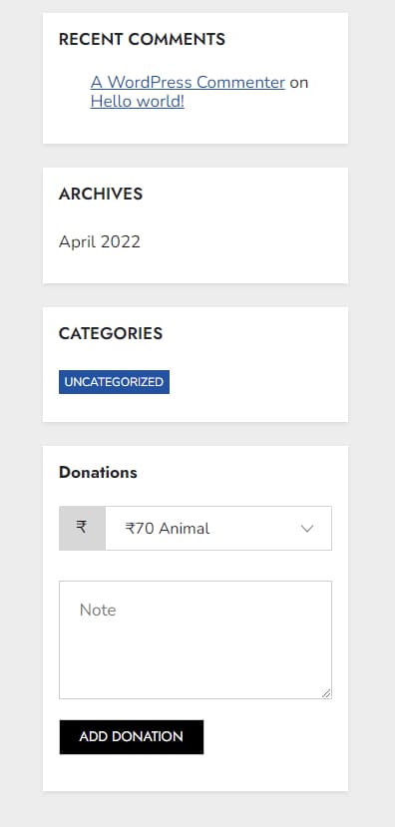Click the Add Donation button
The height and width of the screenshot is (827, 395).
[x=132, y=737]
